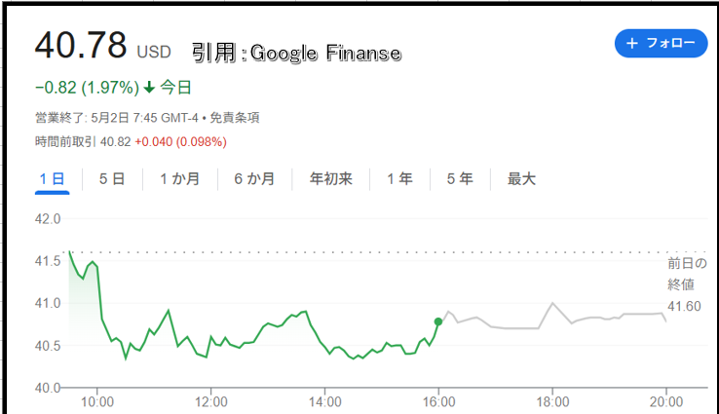Click the green closing price dot marker
Image resolution: width=719 pixels, height=414 pixels.
click(438, 321)
